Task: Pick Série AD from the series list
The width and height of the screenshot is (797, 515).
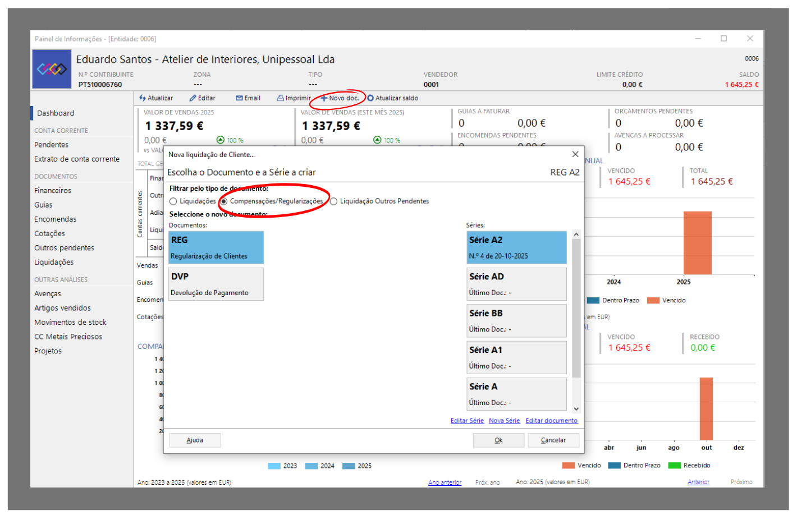Action: pos(516,284)
